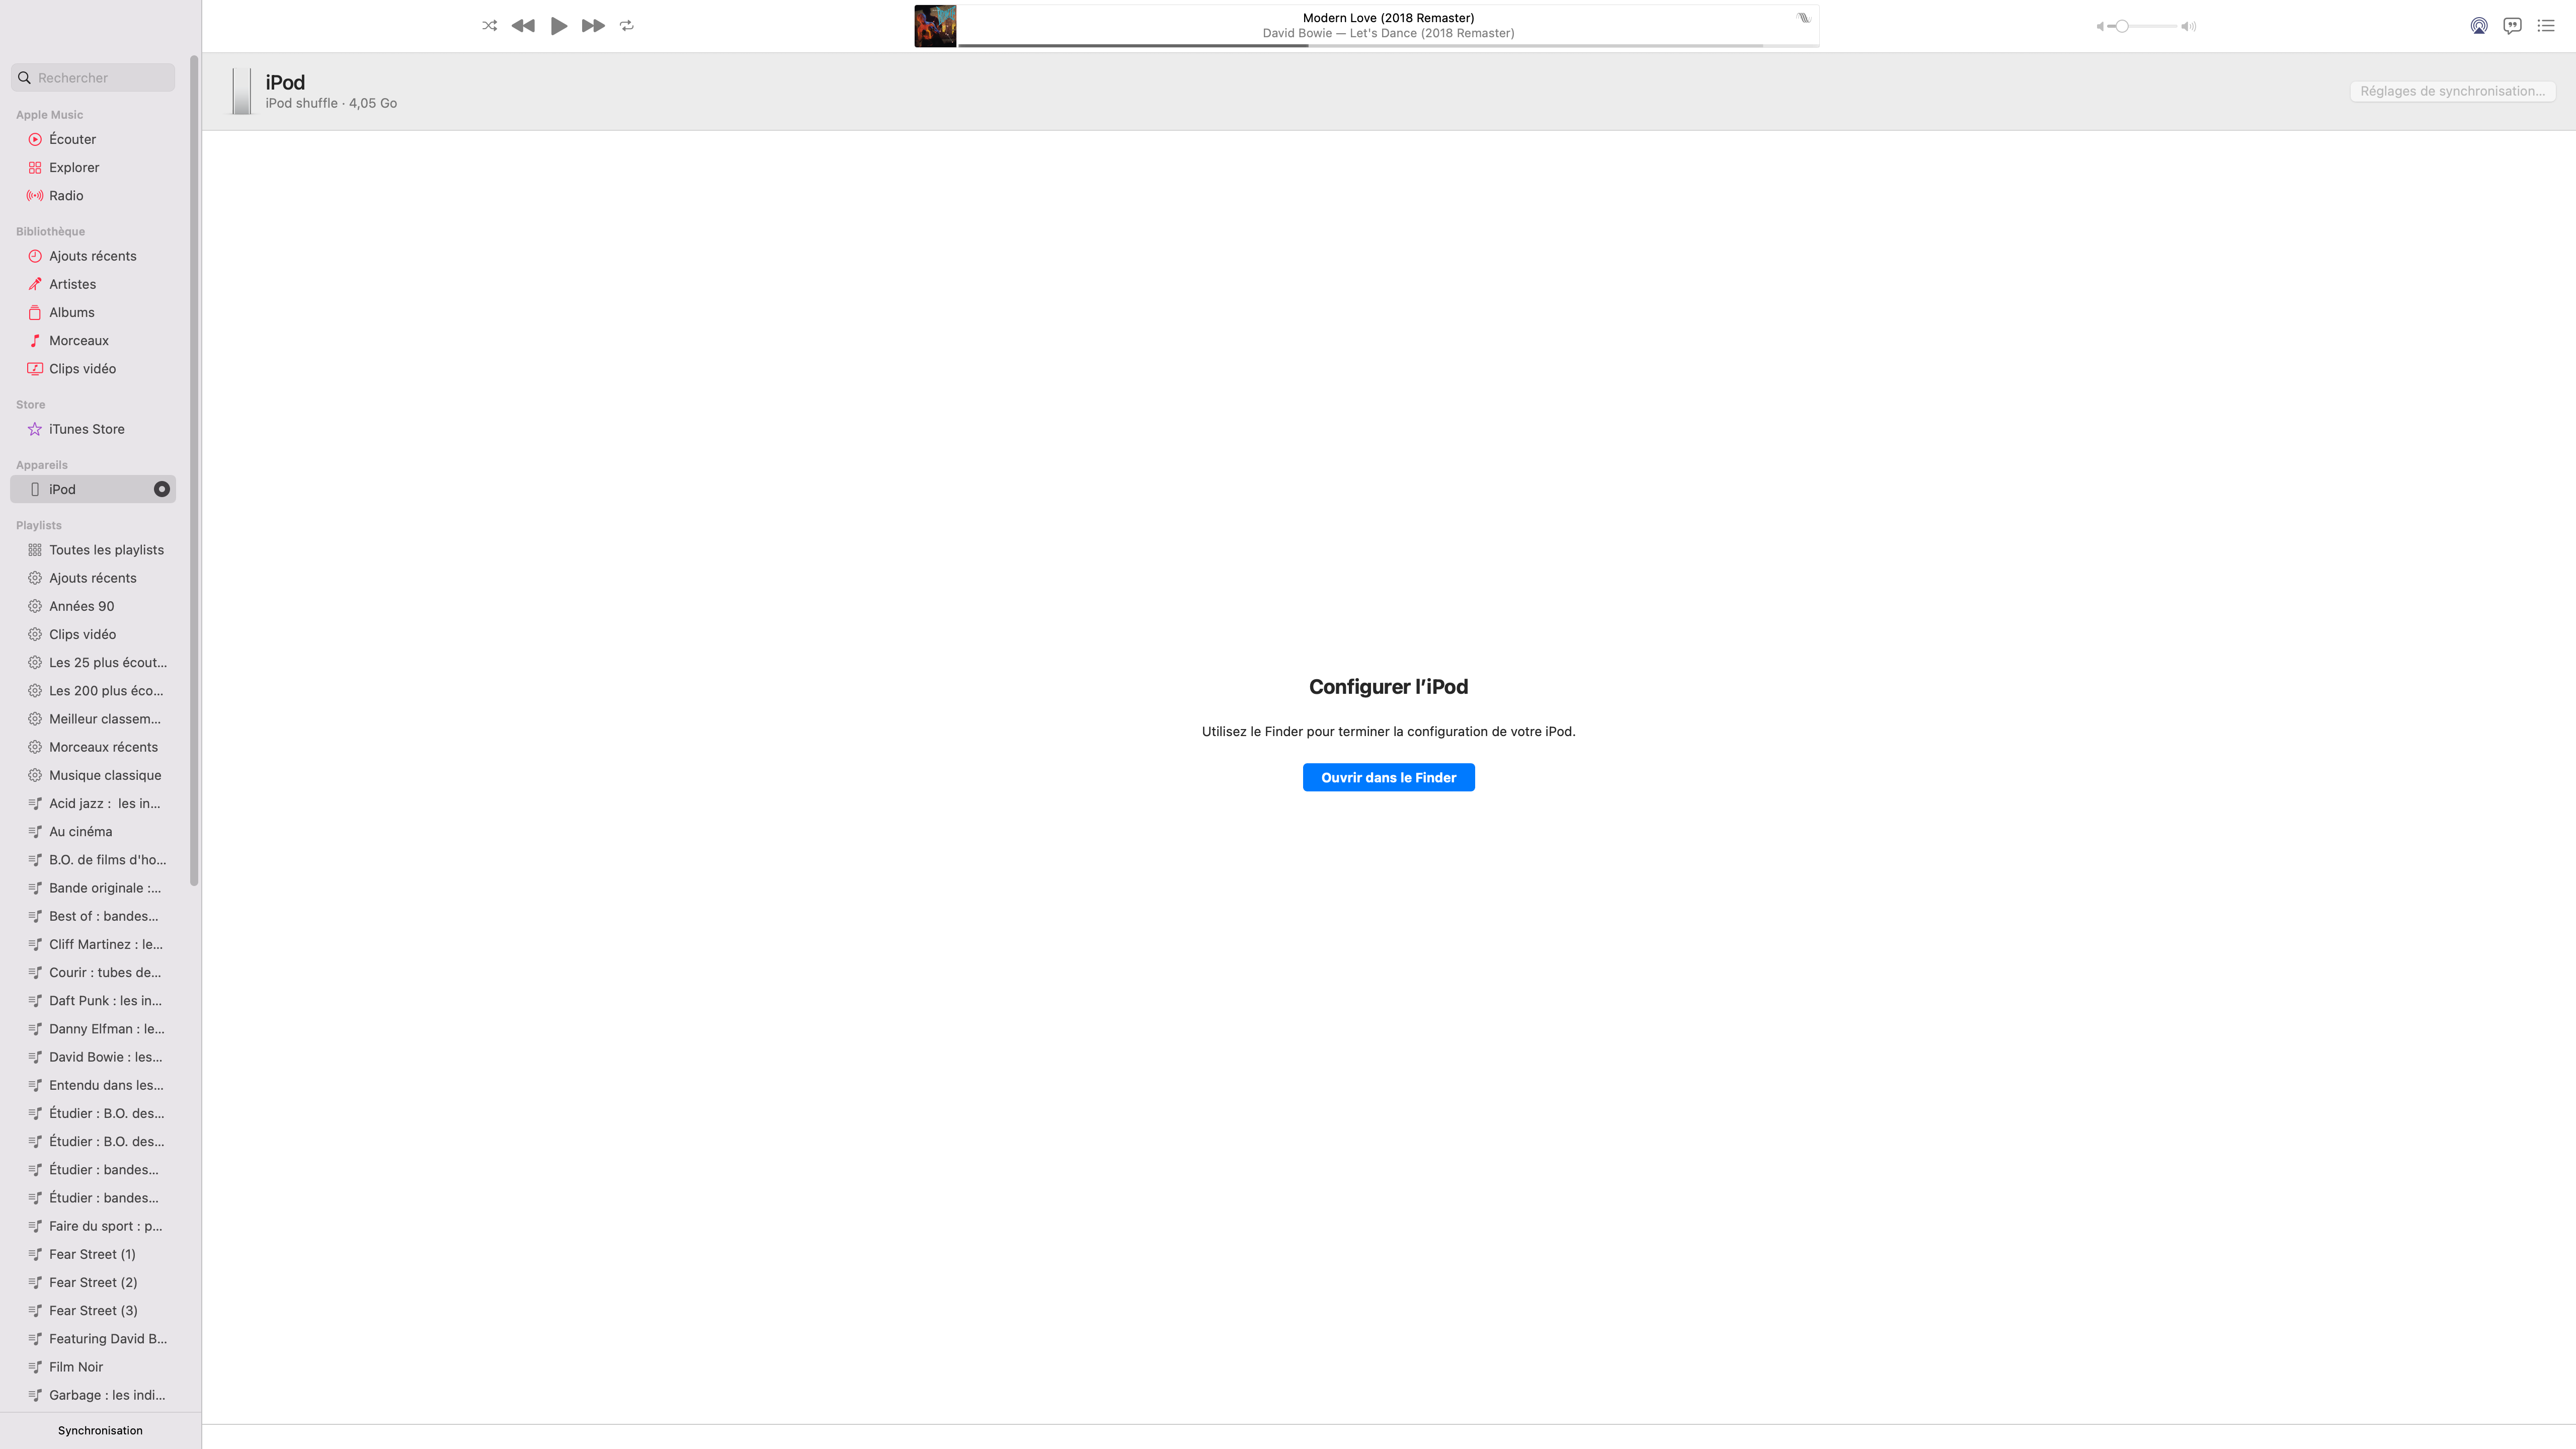Open Bande originale playlist
The height and width of the screenshot is (1449, 2576).
(x=93, y=888)
